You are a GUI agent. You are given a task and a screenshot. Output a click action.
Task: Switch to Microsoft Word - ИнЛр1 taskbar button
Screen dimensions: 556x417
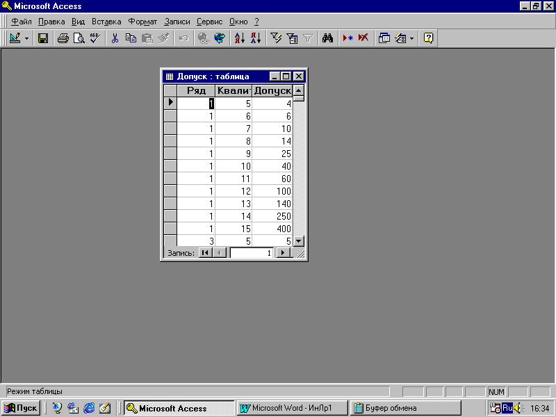point(292,408)
